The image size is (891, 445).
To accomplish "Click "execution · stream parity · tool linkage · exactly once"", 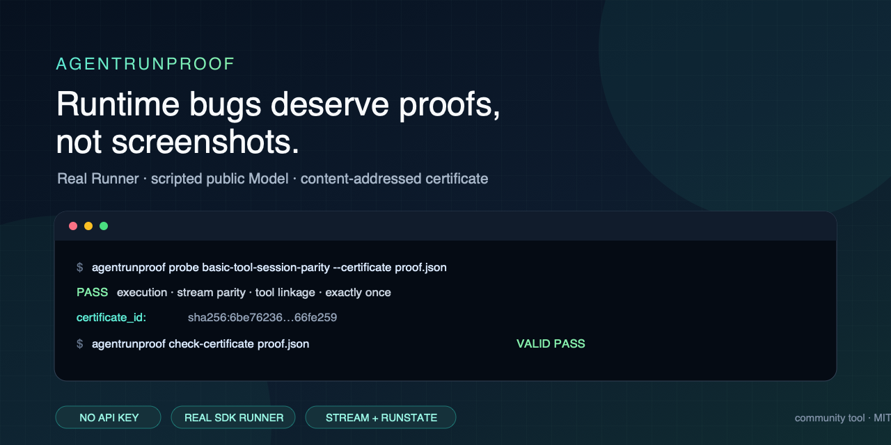I will 254,293.
